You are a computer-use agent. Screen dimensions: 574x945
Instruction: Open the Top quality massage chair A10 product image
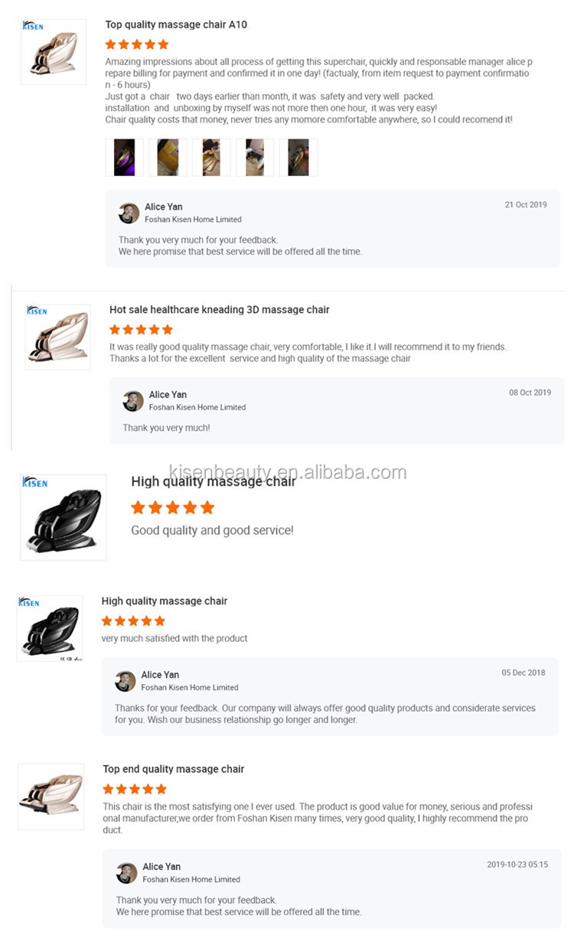click(54, 51)
